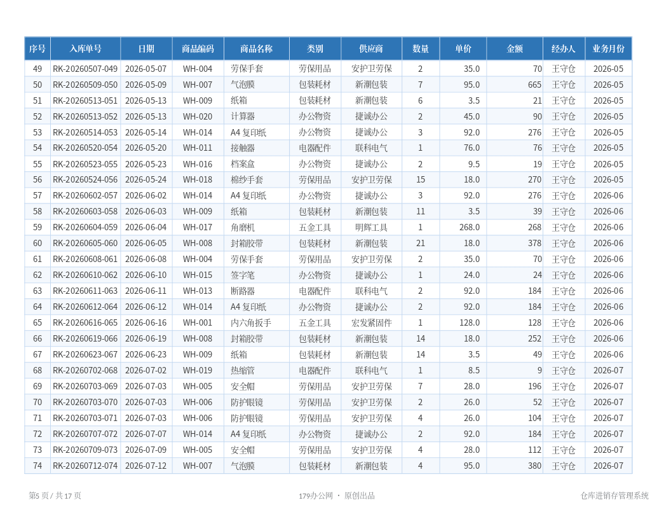This screenshot has width=671, height=519.
Task: Select the 入库单号 header cell
Action: point(86,49)
